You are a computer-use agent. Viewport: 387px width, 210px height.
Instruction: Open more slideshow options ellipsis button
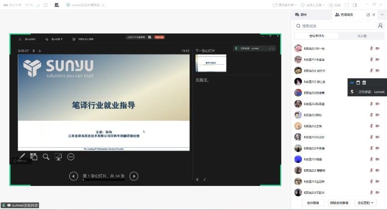[x=70, y=157]
